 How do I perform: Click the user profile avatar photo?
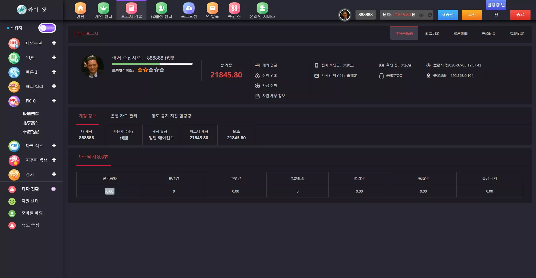(92, 66)
